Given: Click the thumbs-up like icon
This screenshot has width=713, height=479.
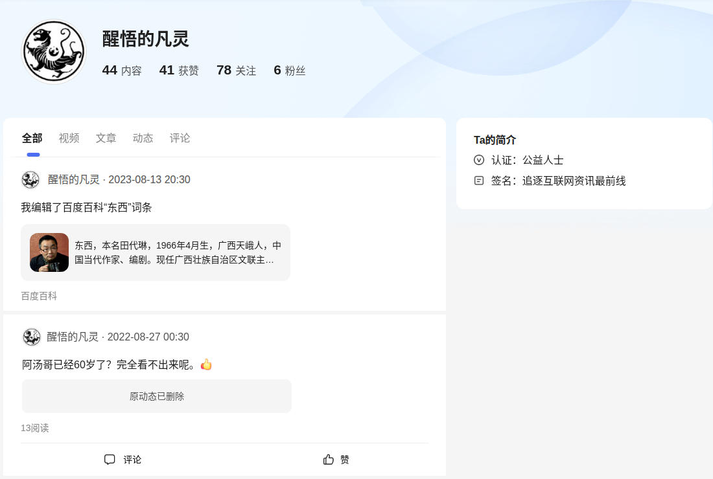Looking at the screenshot, I should 329,460.
